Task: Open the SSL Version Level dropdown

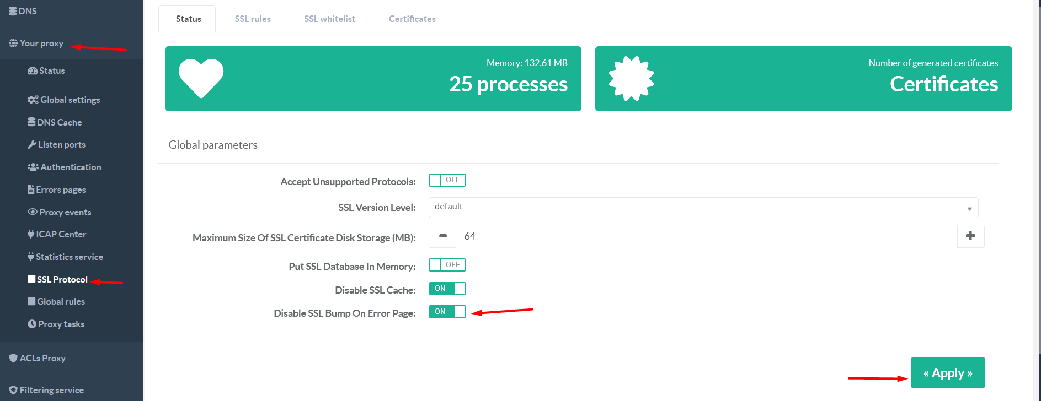Action: (703, 208)
